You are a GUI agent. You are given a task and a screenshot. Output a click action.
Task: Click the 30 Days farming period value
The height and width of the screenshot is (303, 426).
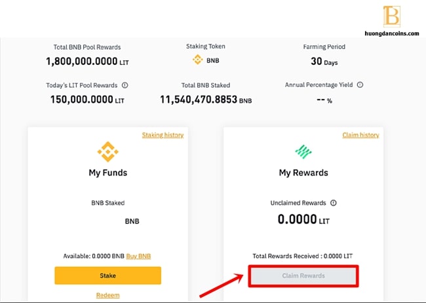tap(324, 62)
